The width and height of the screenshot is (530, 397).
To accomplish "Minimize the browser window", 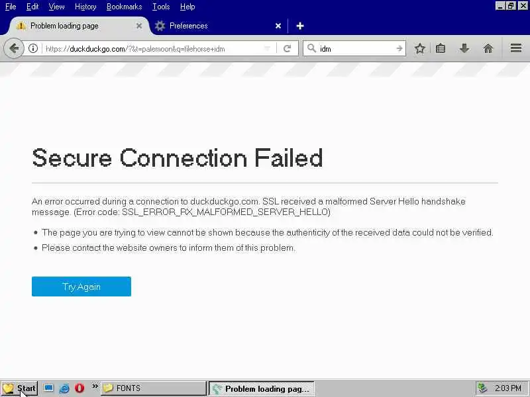I will click(500, 6).
